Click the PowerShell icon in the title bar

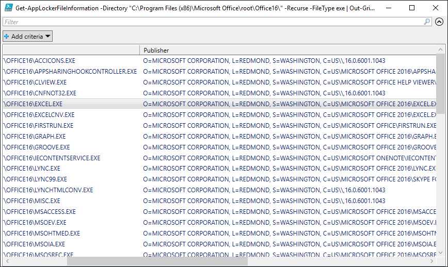[x=9, y=8]
